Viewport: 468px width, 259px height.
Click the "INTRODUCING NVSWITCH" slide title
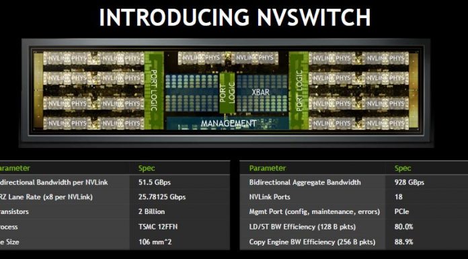point(235,17)
